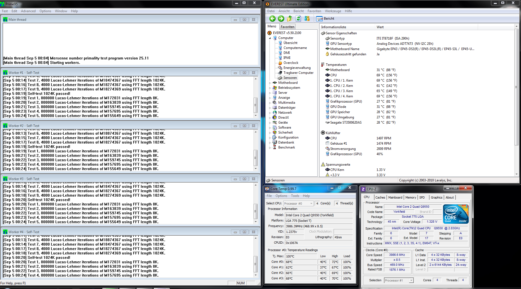Open the Overclock page with the flame icon

click(280, 63)
